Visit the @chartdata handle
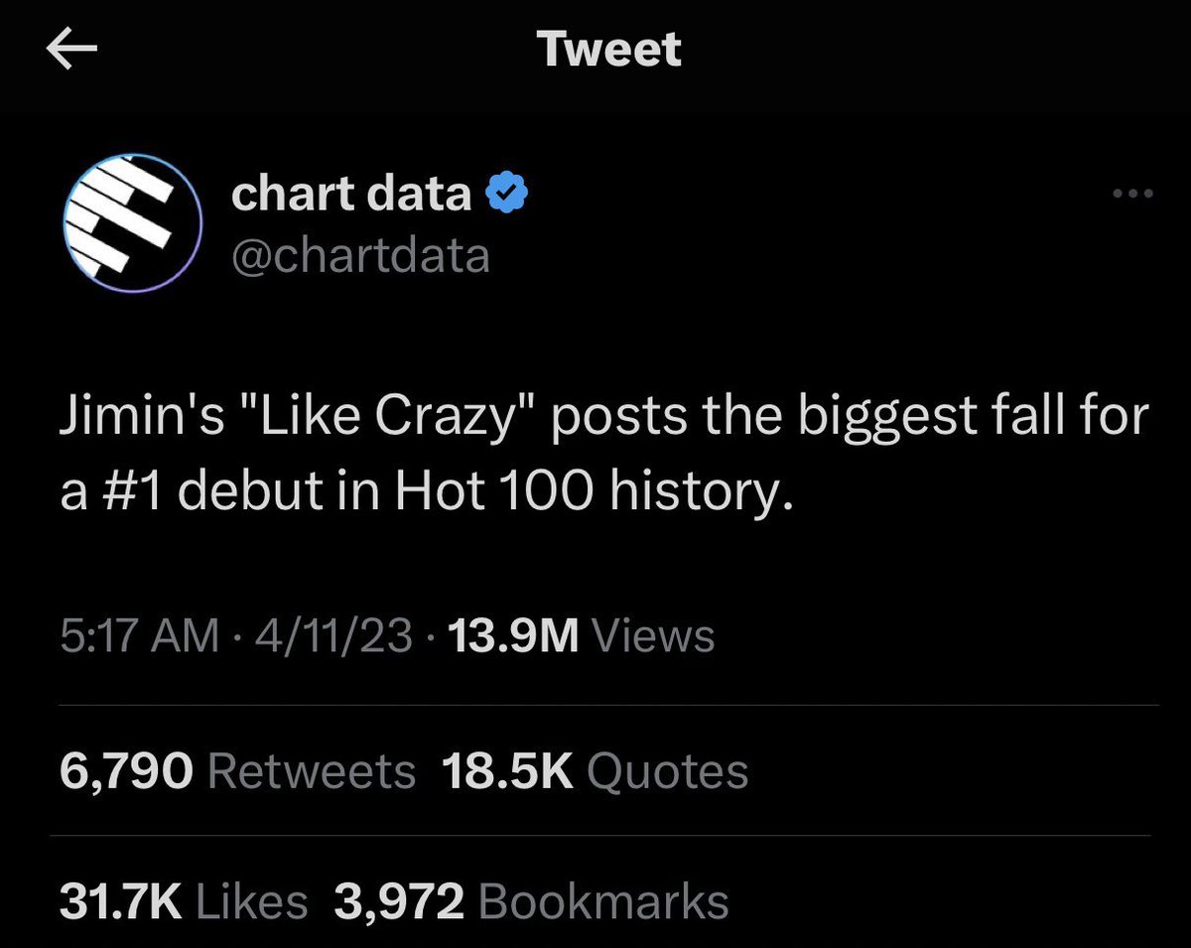The image size is (1191, 948). (360, 255)
